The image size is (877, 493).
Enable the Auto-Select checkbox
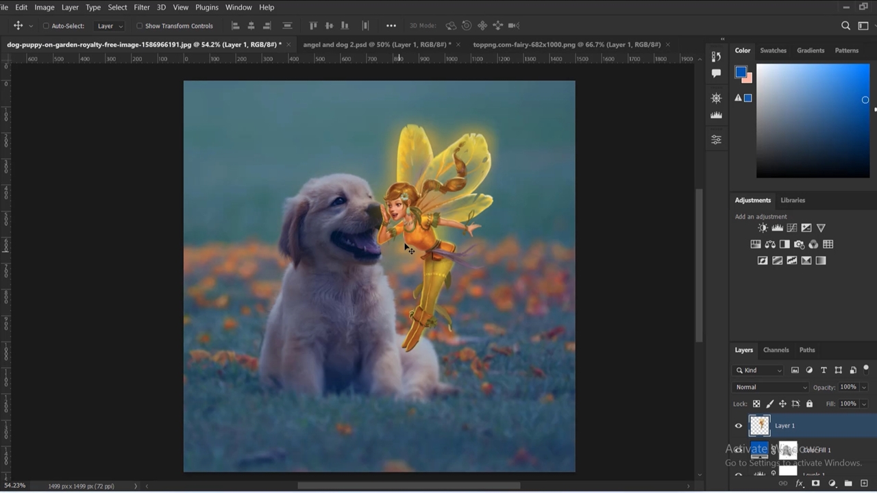(46, 26)
